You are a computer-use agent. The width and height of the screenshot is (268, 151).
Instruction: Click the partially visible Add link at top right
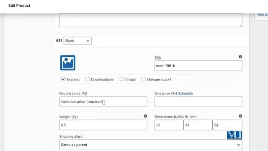(x=263, y=15)
